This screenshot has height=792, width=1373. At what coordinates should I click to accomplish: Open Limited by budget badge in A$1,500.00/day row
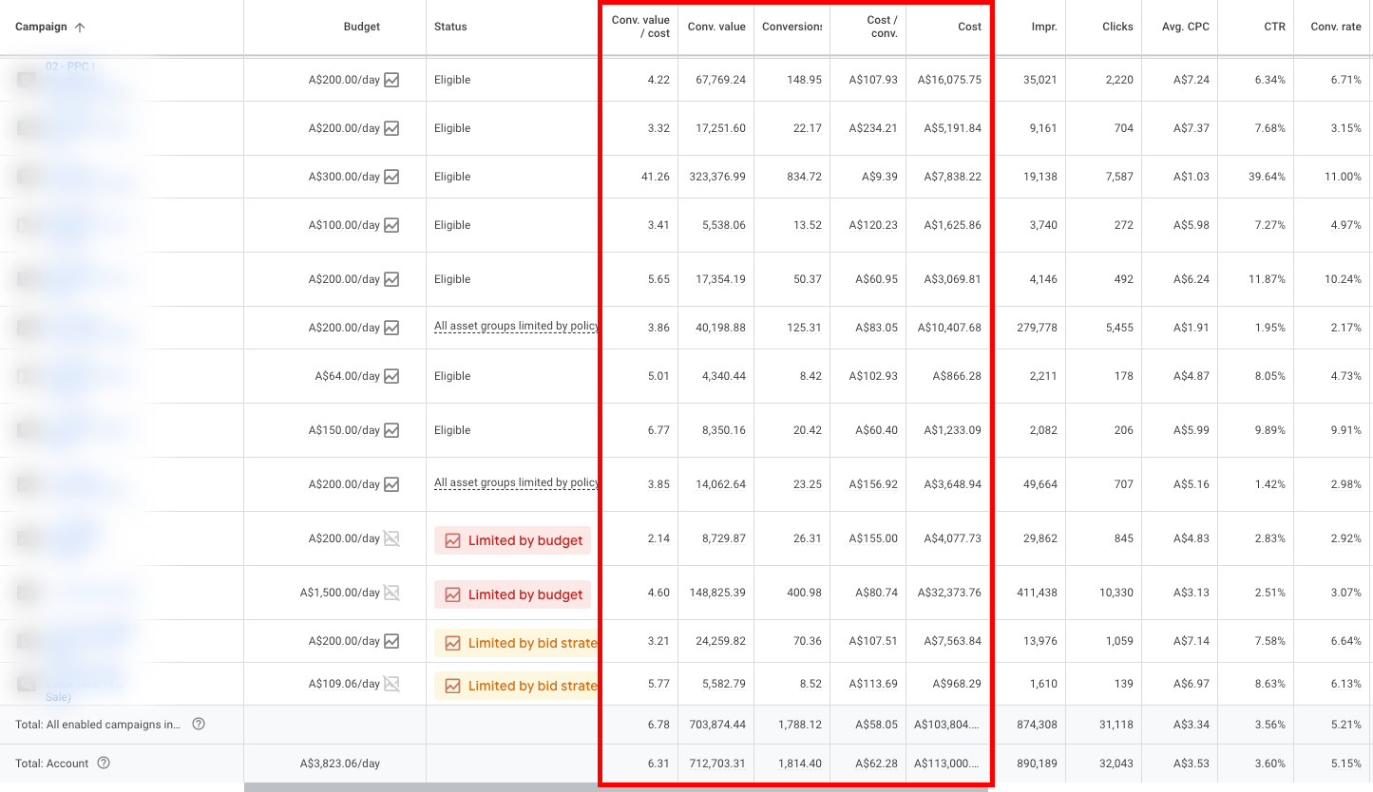513,594
